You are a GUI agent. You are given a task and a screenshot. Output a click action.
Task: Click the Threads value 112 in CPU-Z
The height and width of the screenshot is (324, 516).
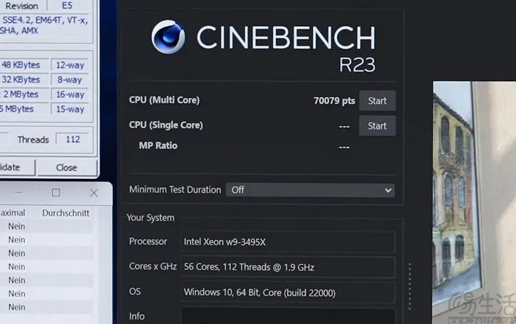point(73,140)
